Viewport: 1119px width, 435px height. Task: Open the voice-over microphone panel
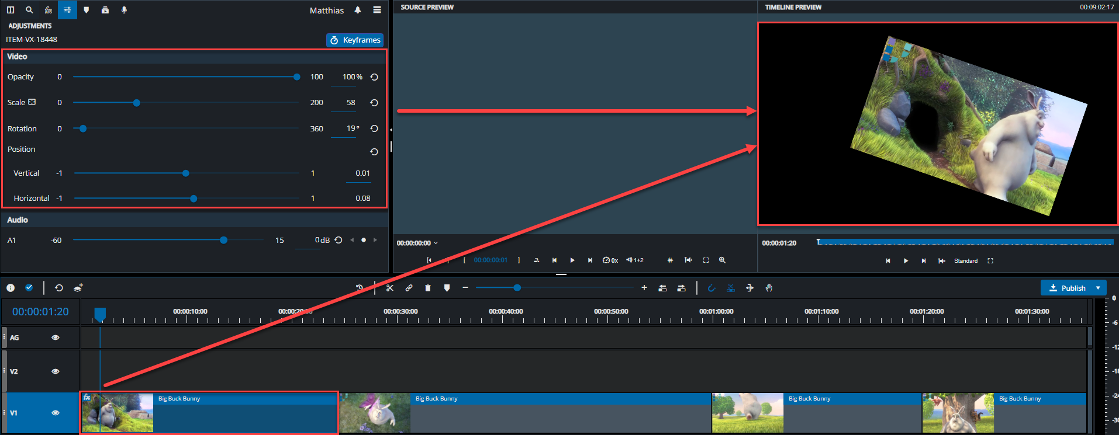pyautogui.click(x=124, y=10)
